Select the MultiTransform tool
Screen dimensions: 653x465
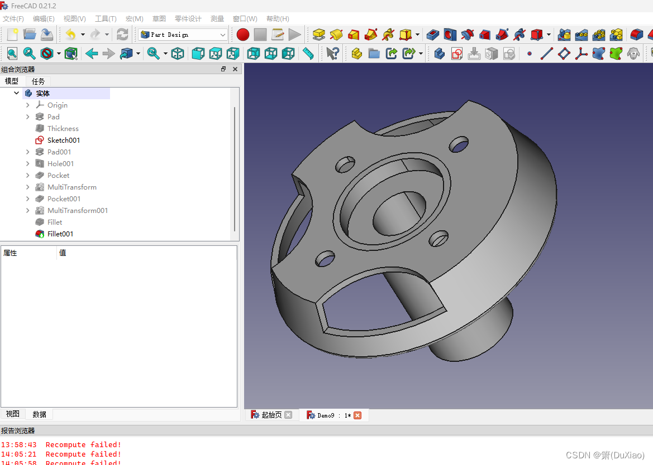[616, 35]
